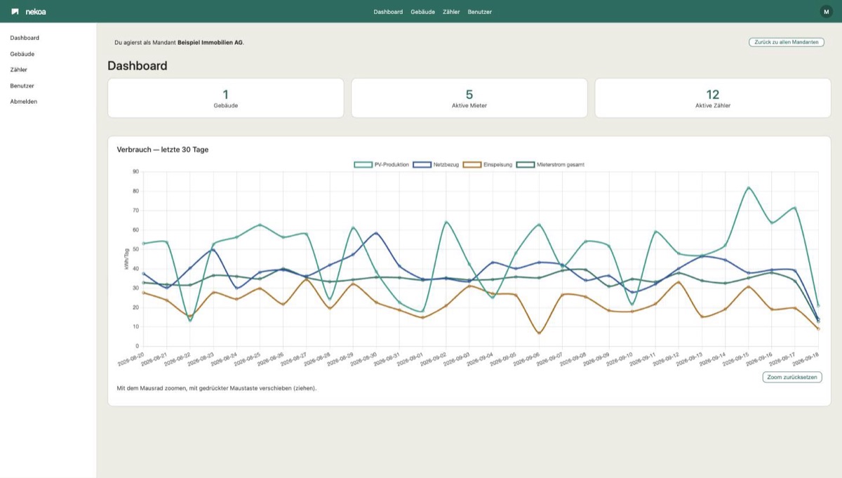The width and height of the screenshot is (842, 478).
Task: Click the Netzbezug peak point on 2026-08-30
Action: [x=376, y=233]
